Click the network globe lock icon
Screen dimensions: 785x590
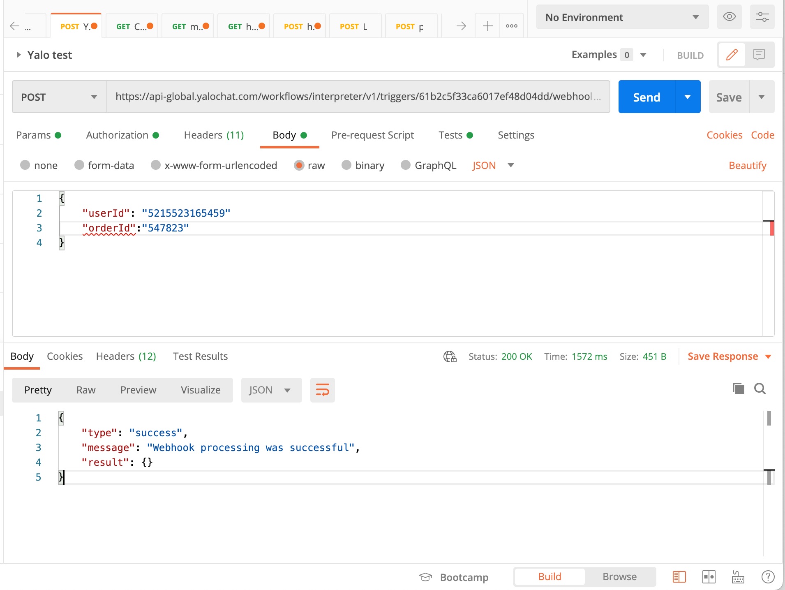click(450, 356)
